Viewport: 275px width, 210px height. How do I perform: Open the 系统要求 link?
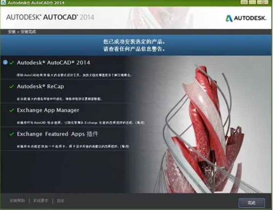click(x=41, y=200)
